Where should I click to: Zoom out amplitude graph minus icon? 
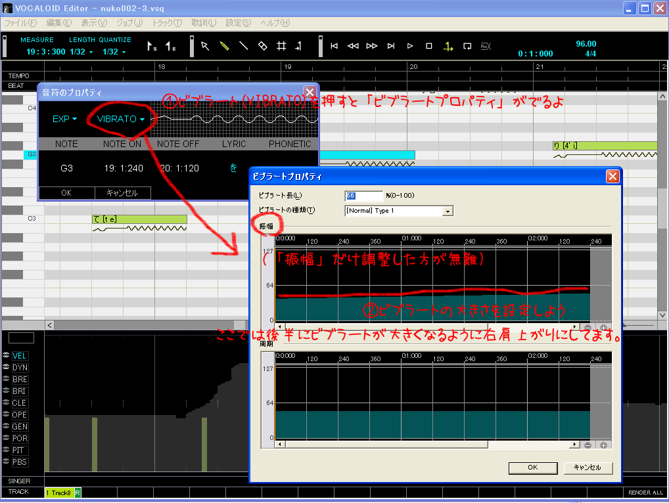[588, 327]
